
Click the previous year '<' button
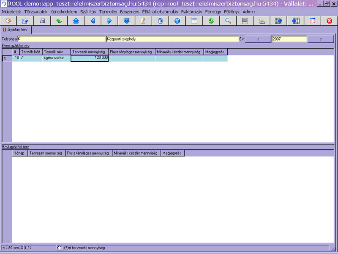coord(258,39)
